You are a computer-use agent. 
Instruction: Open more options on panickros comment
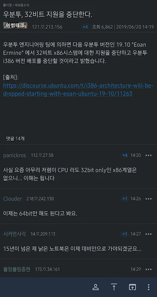148,155
